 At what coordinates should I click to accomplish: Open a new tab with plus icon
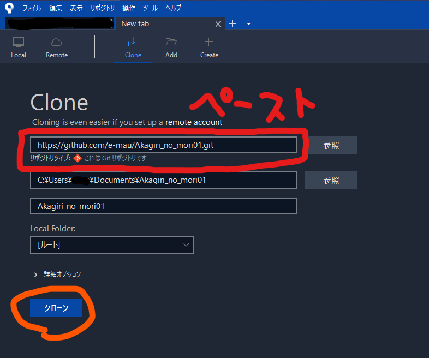point(233,24)
